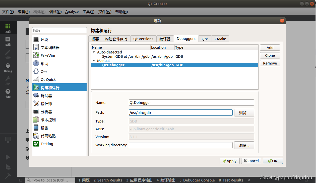
Task: Open the Help mode icon
Action: 8,93
